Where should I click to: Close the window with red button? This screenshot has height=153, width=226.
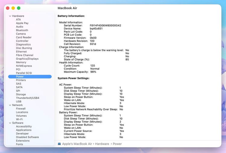tap(8, 8)
